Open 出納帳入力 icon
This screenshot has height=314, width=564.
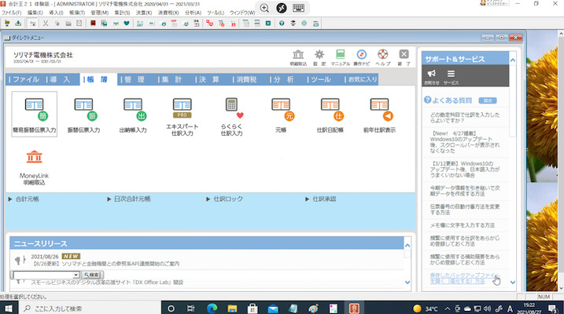133,114
